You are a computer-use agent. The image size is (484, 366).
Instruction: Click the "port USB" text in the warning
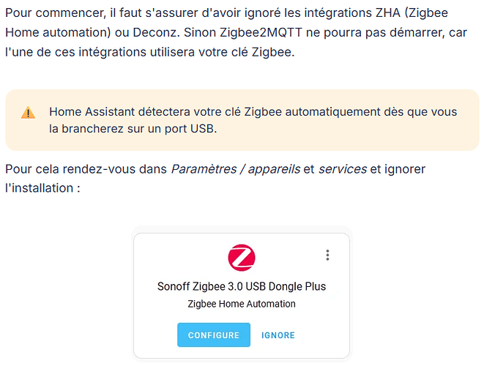(x=193, y=128)
